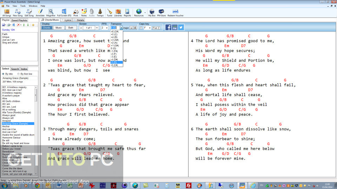The image size is (337, 189).
Task: Share via the Twitter icon
Action: (181, 27)
